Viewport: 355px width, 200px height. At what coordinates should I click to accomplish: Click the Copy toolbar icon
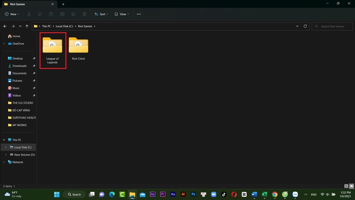point(40,14)
